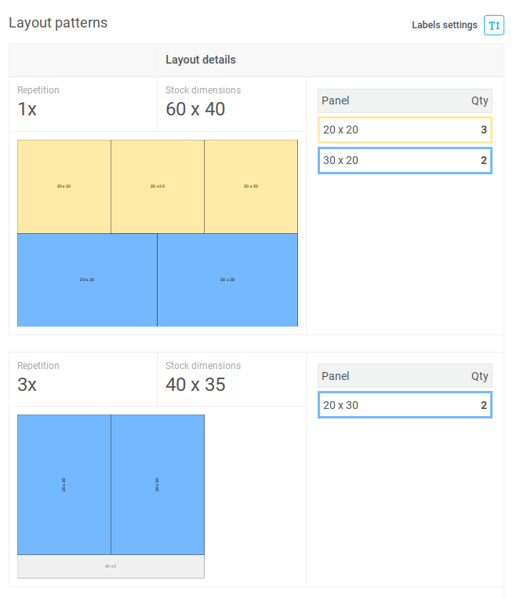Click the Panel column header in first table
520x599 pixels.
tap(336, 100)
